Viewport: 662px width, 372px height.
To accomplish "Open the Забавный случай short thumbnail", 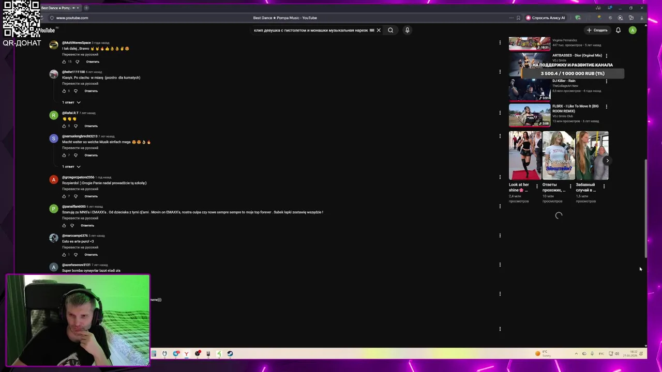I will [x=592, y=156].
